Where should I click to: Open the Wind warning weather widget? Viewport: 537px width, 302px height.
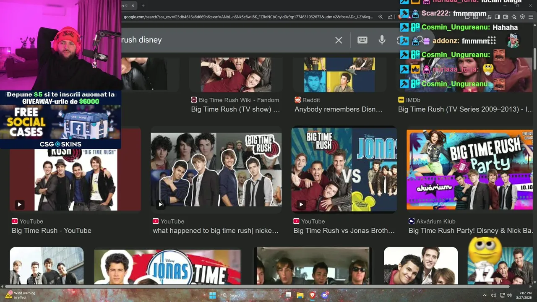click(21, 295)
